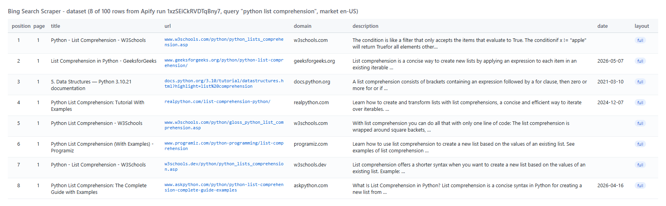
Task: Open the geeksforgeeks.org python-list-comprehension URL
Action: [224, 63]
